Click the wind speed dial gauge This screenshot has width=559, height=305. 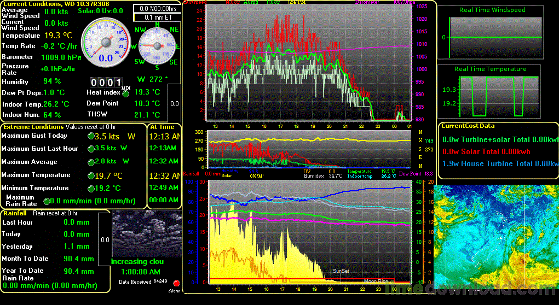(106, 43)
